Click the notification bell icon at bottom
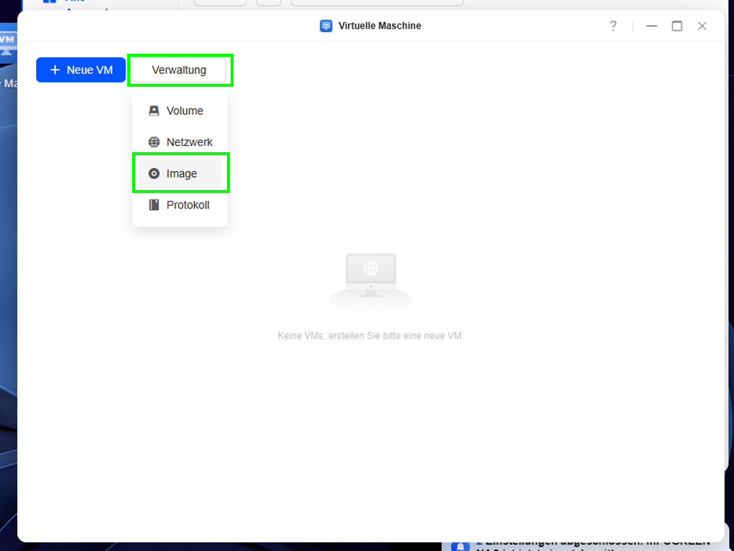The height and width of the screenshot is (551, 734). (x=461, y=546)
